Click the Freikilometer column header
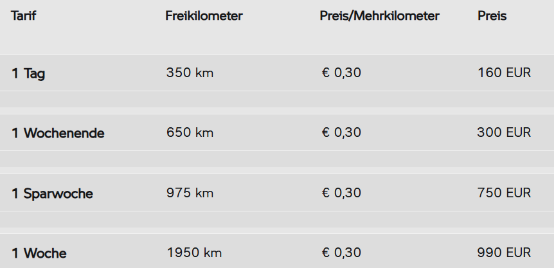Viewport: 554px width, 268px height. (204, 16)
